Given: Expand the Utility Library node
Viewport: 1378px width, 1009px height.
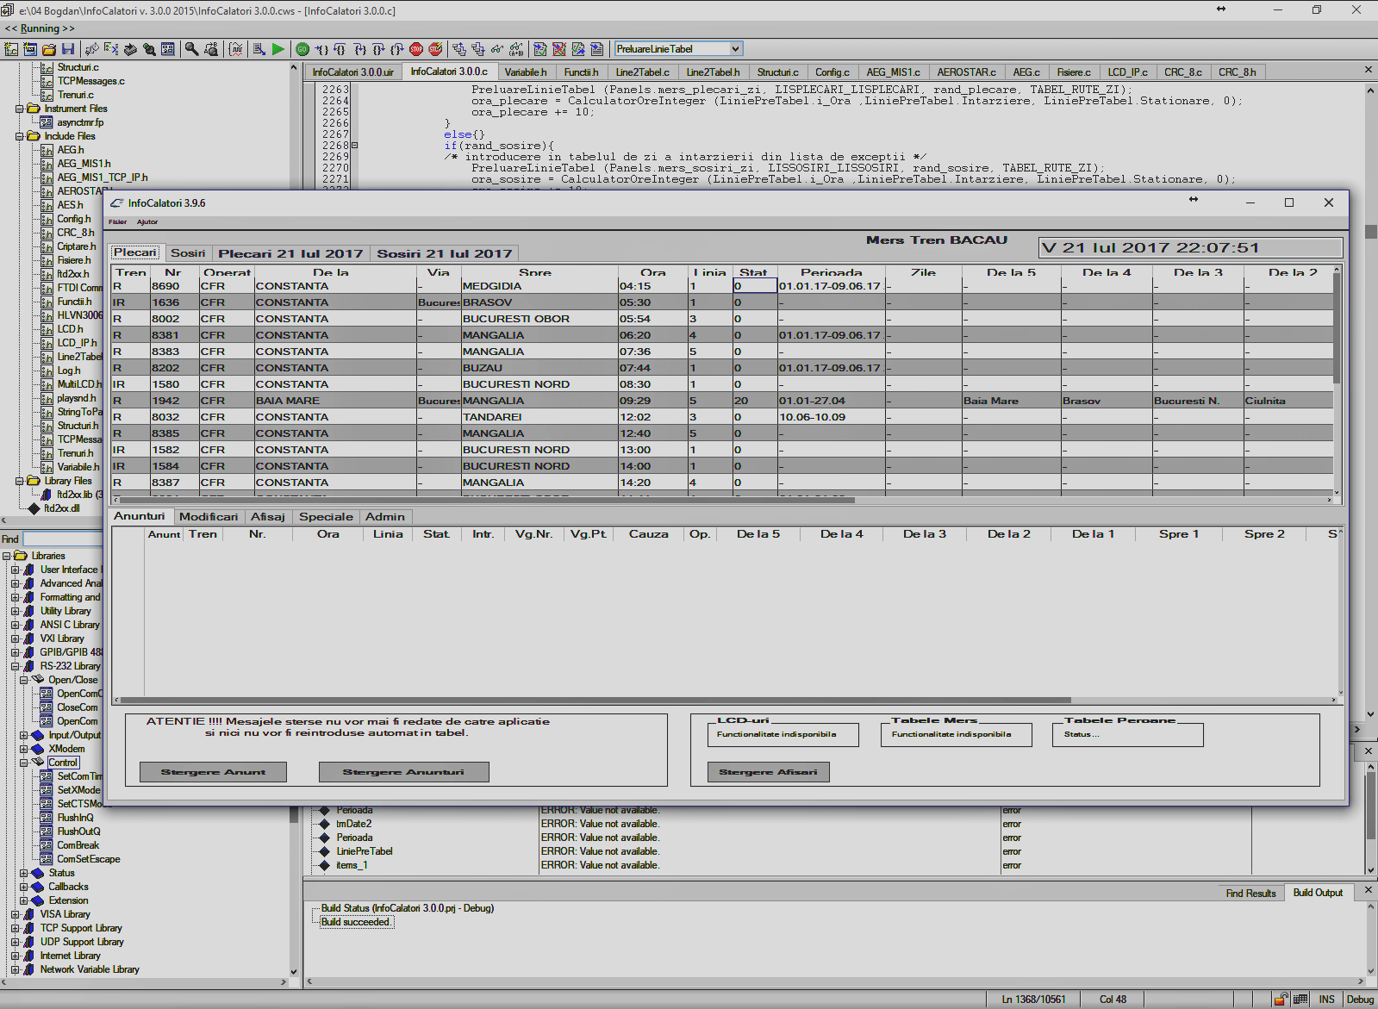Looking at the screenshot, I should (x=15, y=611).
